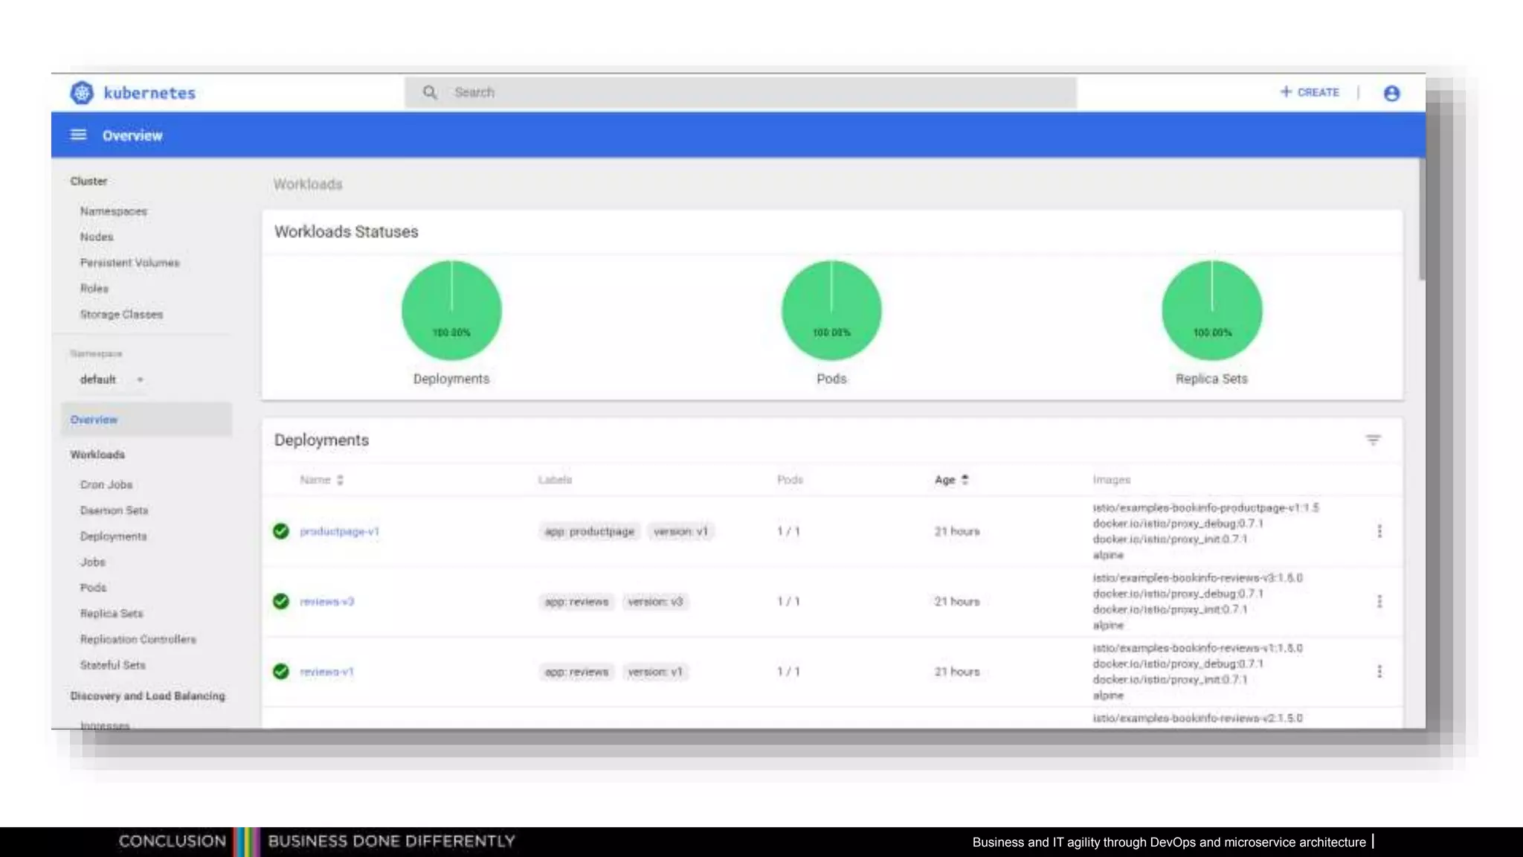This screenshot has height=857, width=1523.
Task: Click the plus CREATE button
Action: coord(1310,92)
